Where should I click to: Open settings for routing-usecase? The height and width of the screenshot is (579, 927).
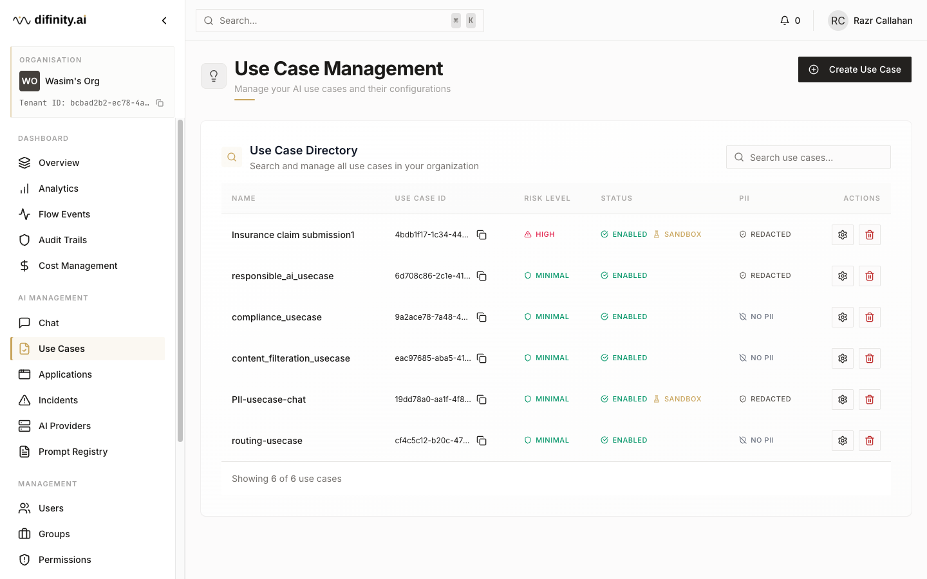(843, 441)
